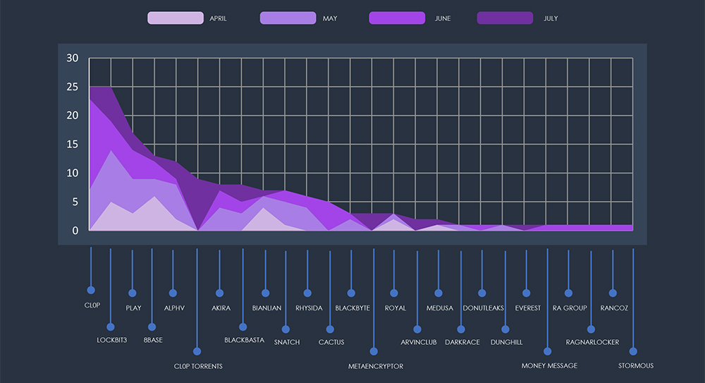Click the marker dot above PLAY
705x383 pixels.
pos(133,293)
